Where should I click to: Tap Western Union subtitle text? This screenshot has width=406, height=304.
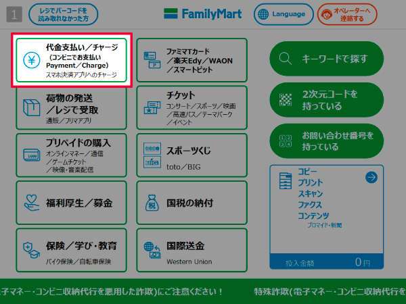[189, 262]
